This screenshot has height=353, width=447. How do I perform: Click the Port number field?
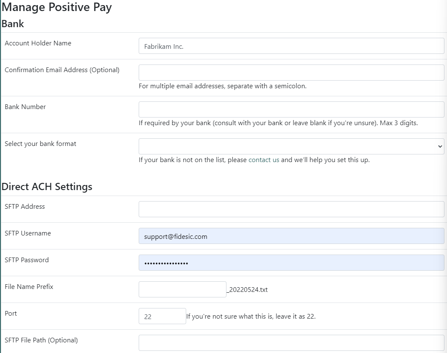[162, 316]
